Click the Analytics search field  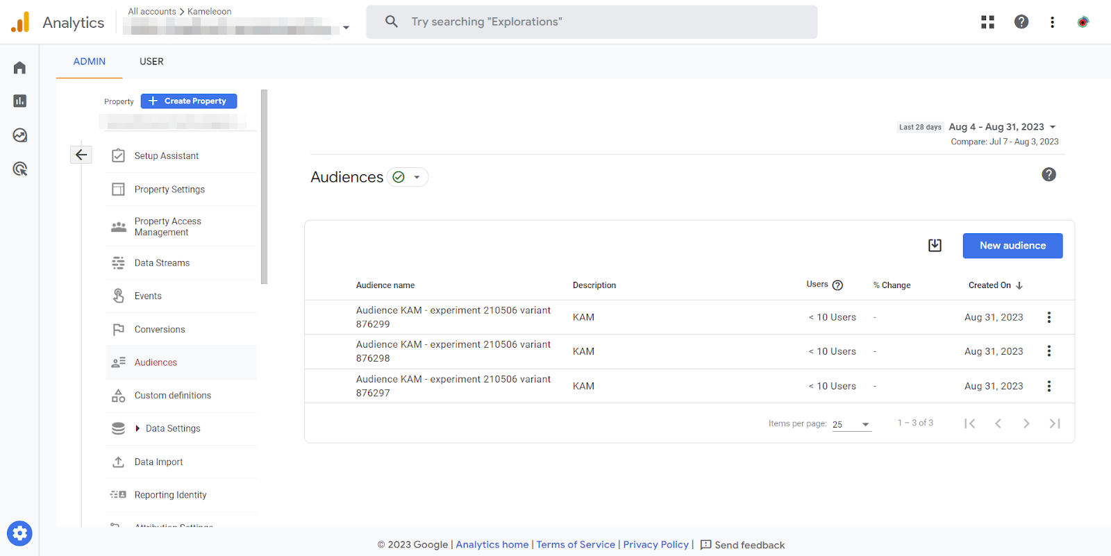pyautogui.click(x=592, y=22)
